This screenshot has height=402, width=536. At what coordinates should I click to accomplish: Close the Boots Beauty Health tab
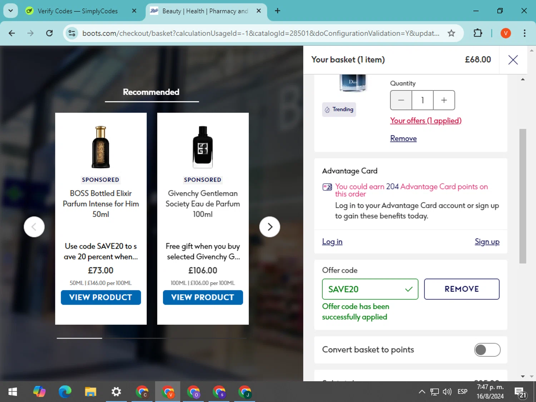(259, 11)
